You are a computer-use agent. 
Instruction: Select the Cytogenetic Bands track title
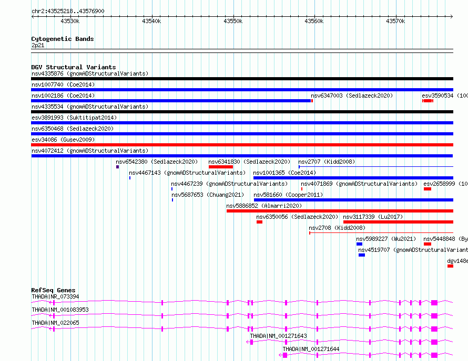63,39
